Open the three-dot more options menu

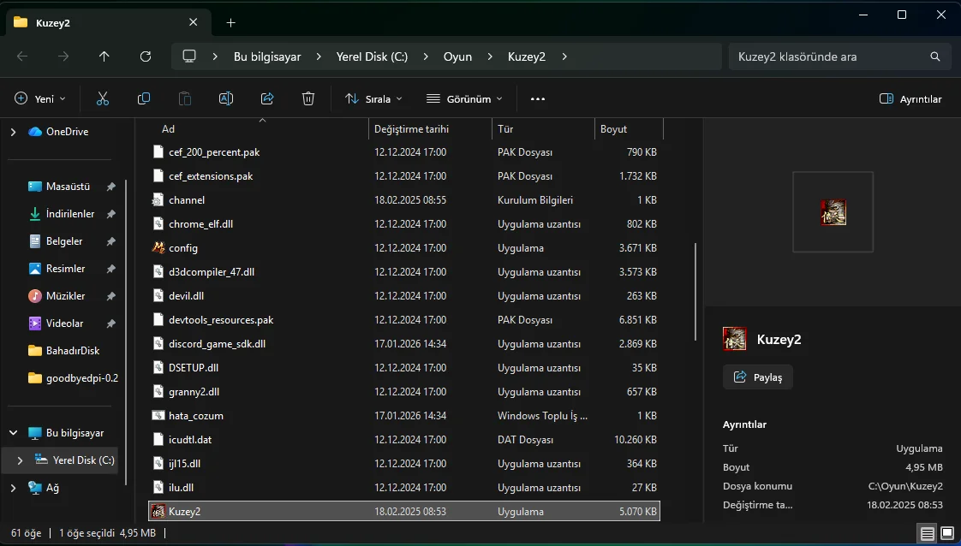(538, 99)
